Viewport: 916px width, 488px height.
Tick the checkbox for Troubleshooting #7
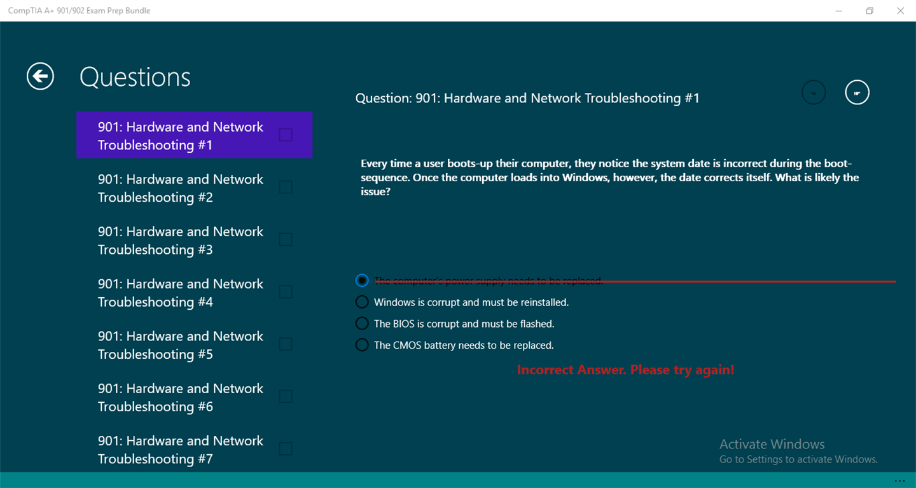click(x=286, y=449)
